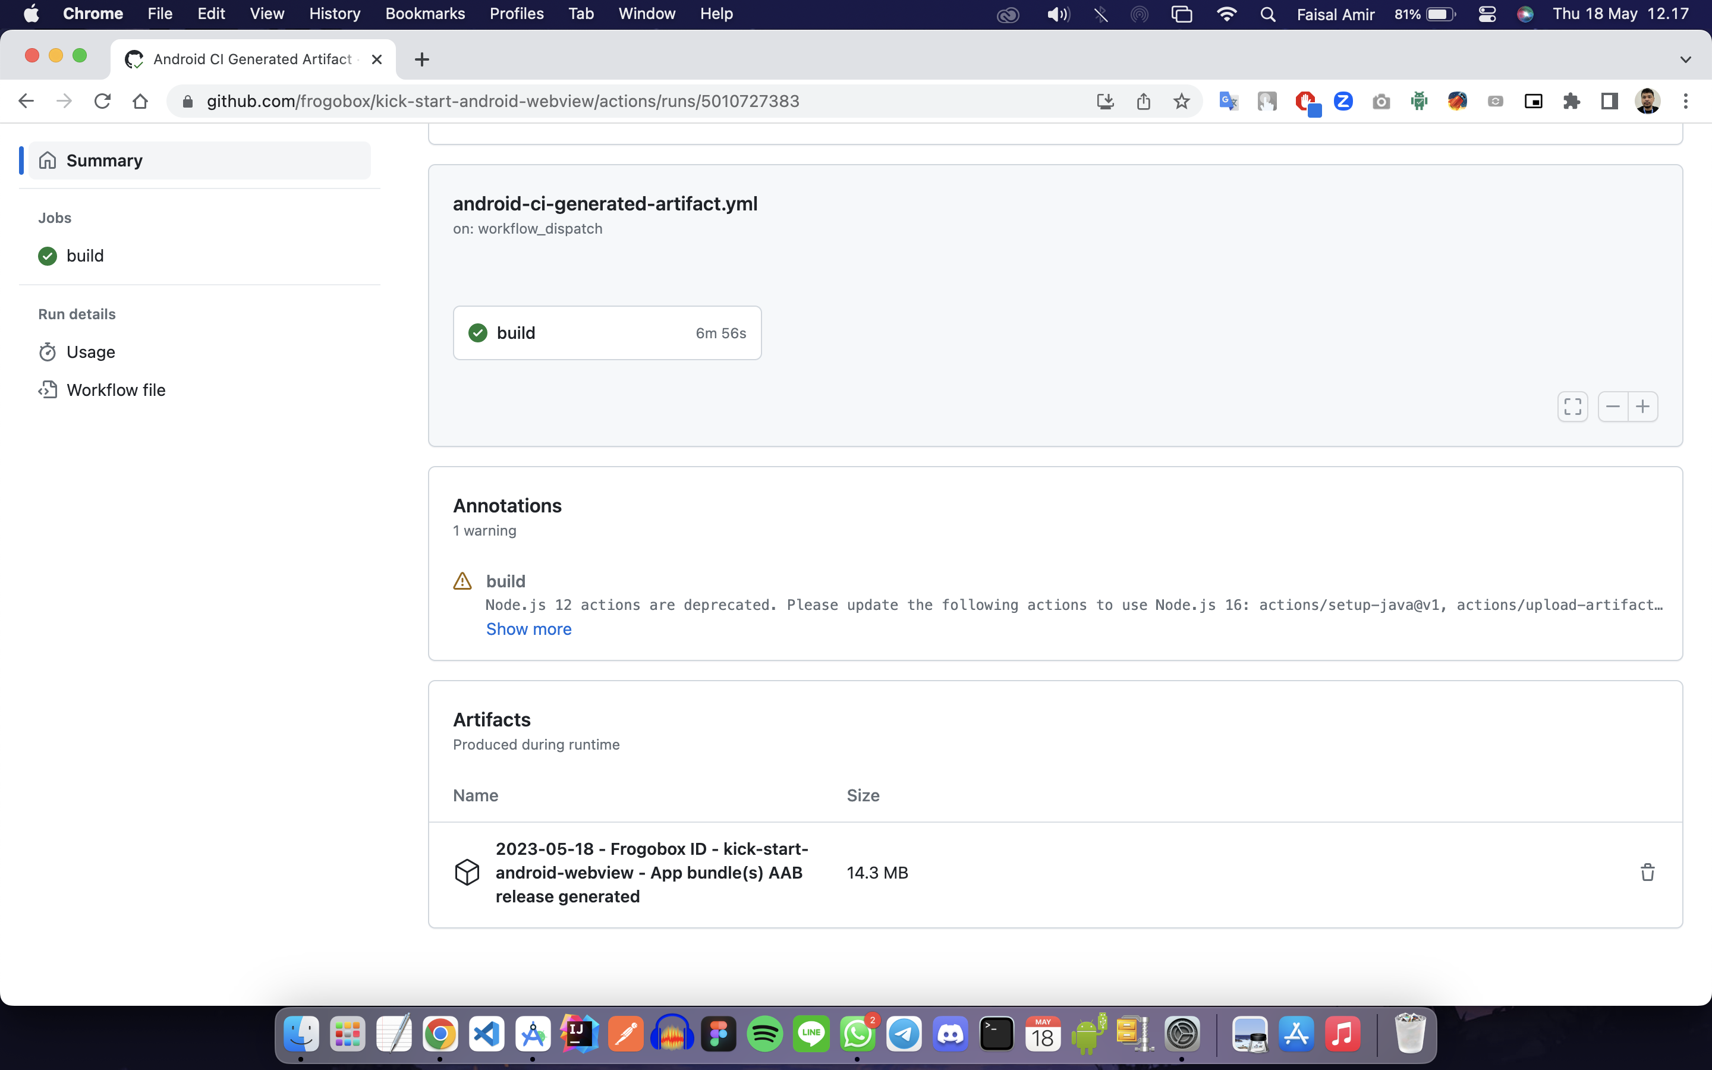Click the share icon in the address bar

1143,101
